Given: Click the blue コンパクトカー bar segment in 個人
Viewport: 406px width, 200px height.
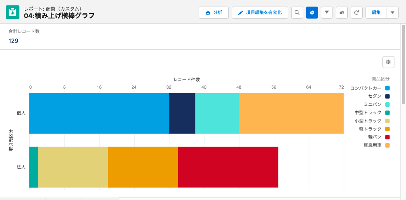Looking at the screenshot, I should 99,113.
